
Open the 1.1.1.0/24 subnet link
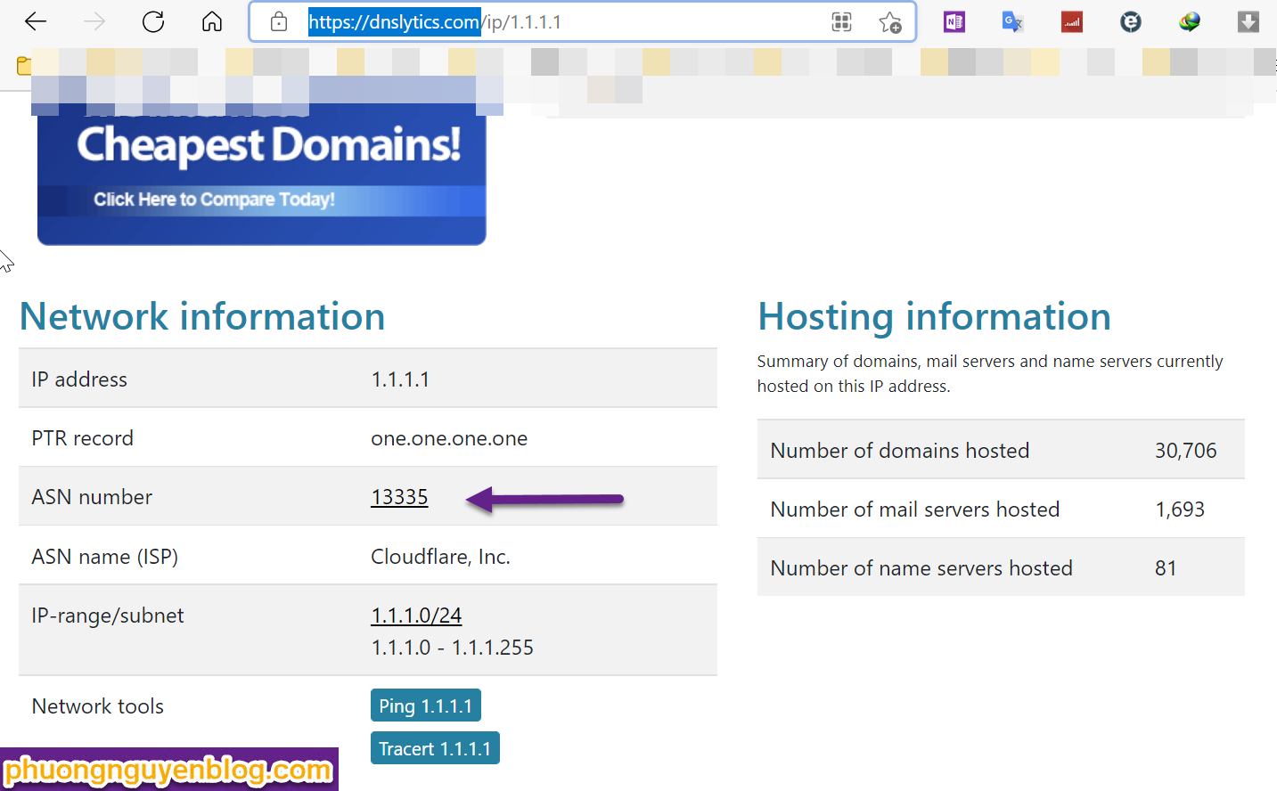tap(416, 616)
